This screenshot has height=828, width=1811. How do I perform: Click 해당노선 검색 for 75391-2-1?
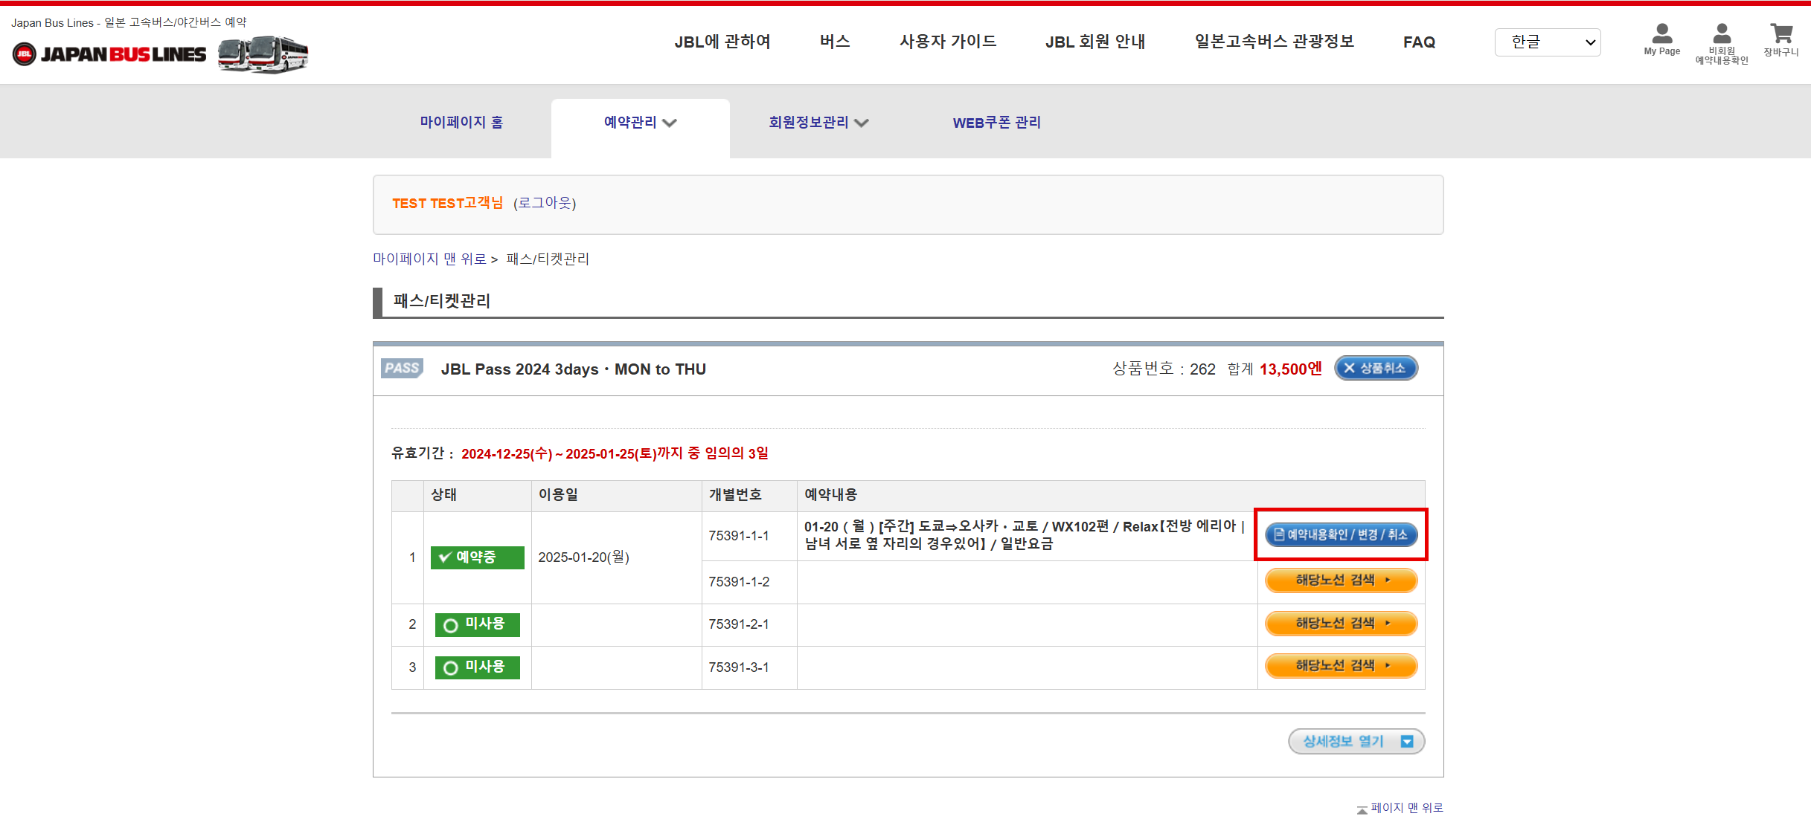(1341, 624)
